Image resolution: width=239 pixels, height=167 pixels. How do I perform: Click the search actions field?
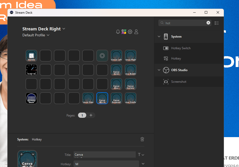(x=185, y=23)
